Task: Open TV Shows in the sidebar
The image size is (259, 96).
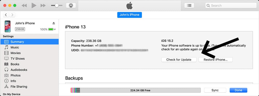Action: click(x=30, y=59)
